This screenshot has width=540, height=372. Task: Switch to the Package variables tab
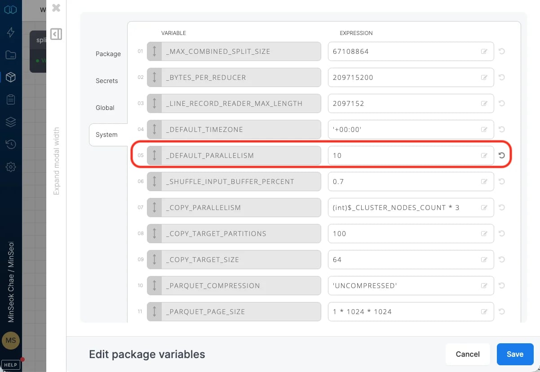[x=108, y=54]
